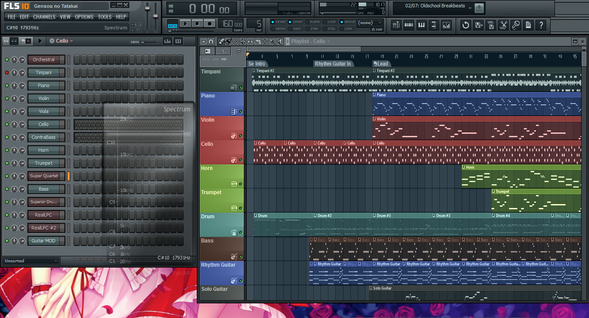Open the Playlist view from the toolbar
Screen dimensions: 589x318
[x=396, y=25]
